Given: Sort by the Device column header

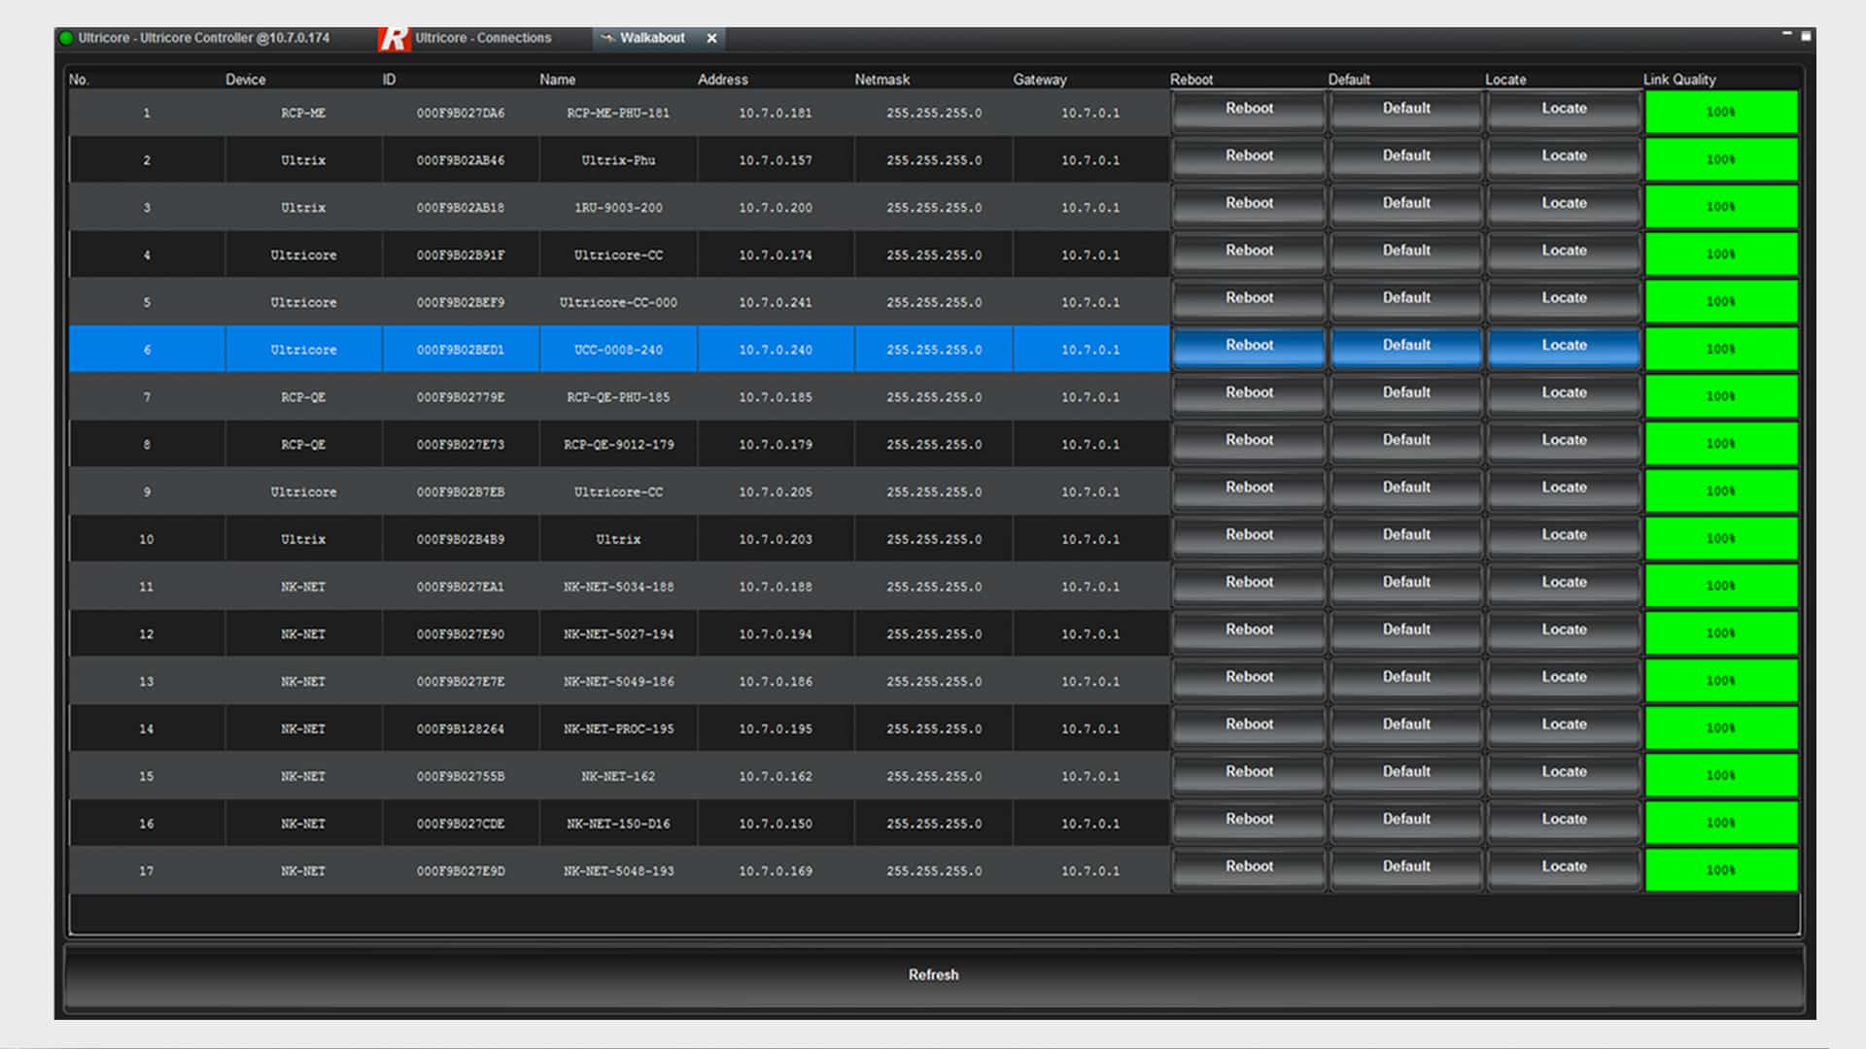Looking at the screenshot, I should click(x=246, y=80).
